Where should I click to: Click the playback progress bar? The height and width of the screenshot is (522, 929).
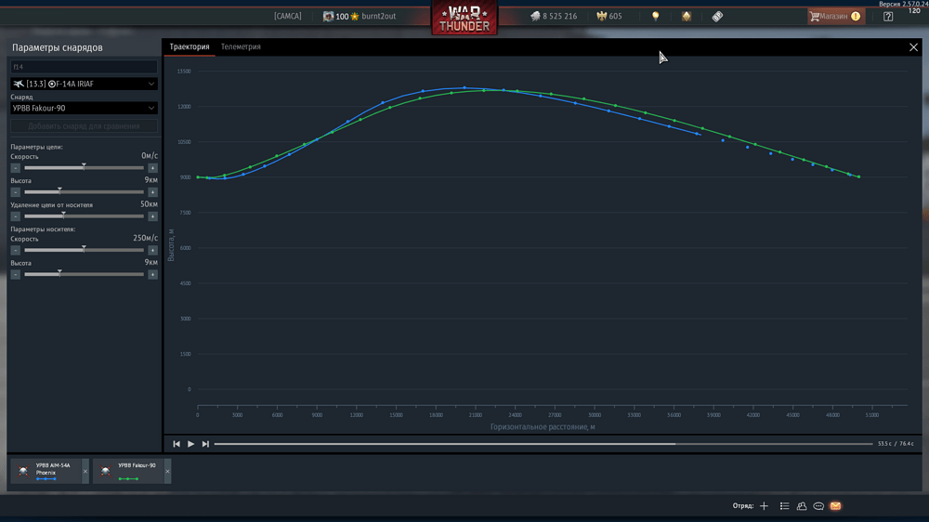[x=543, y=444]
